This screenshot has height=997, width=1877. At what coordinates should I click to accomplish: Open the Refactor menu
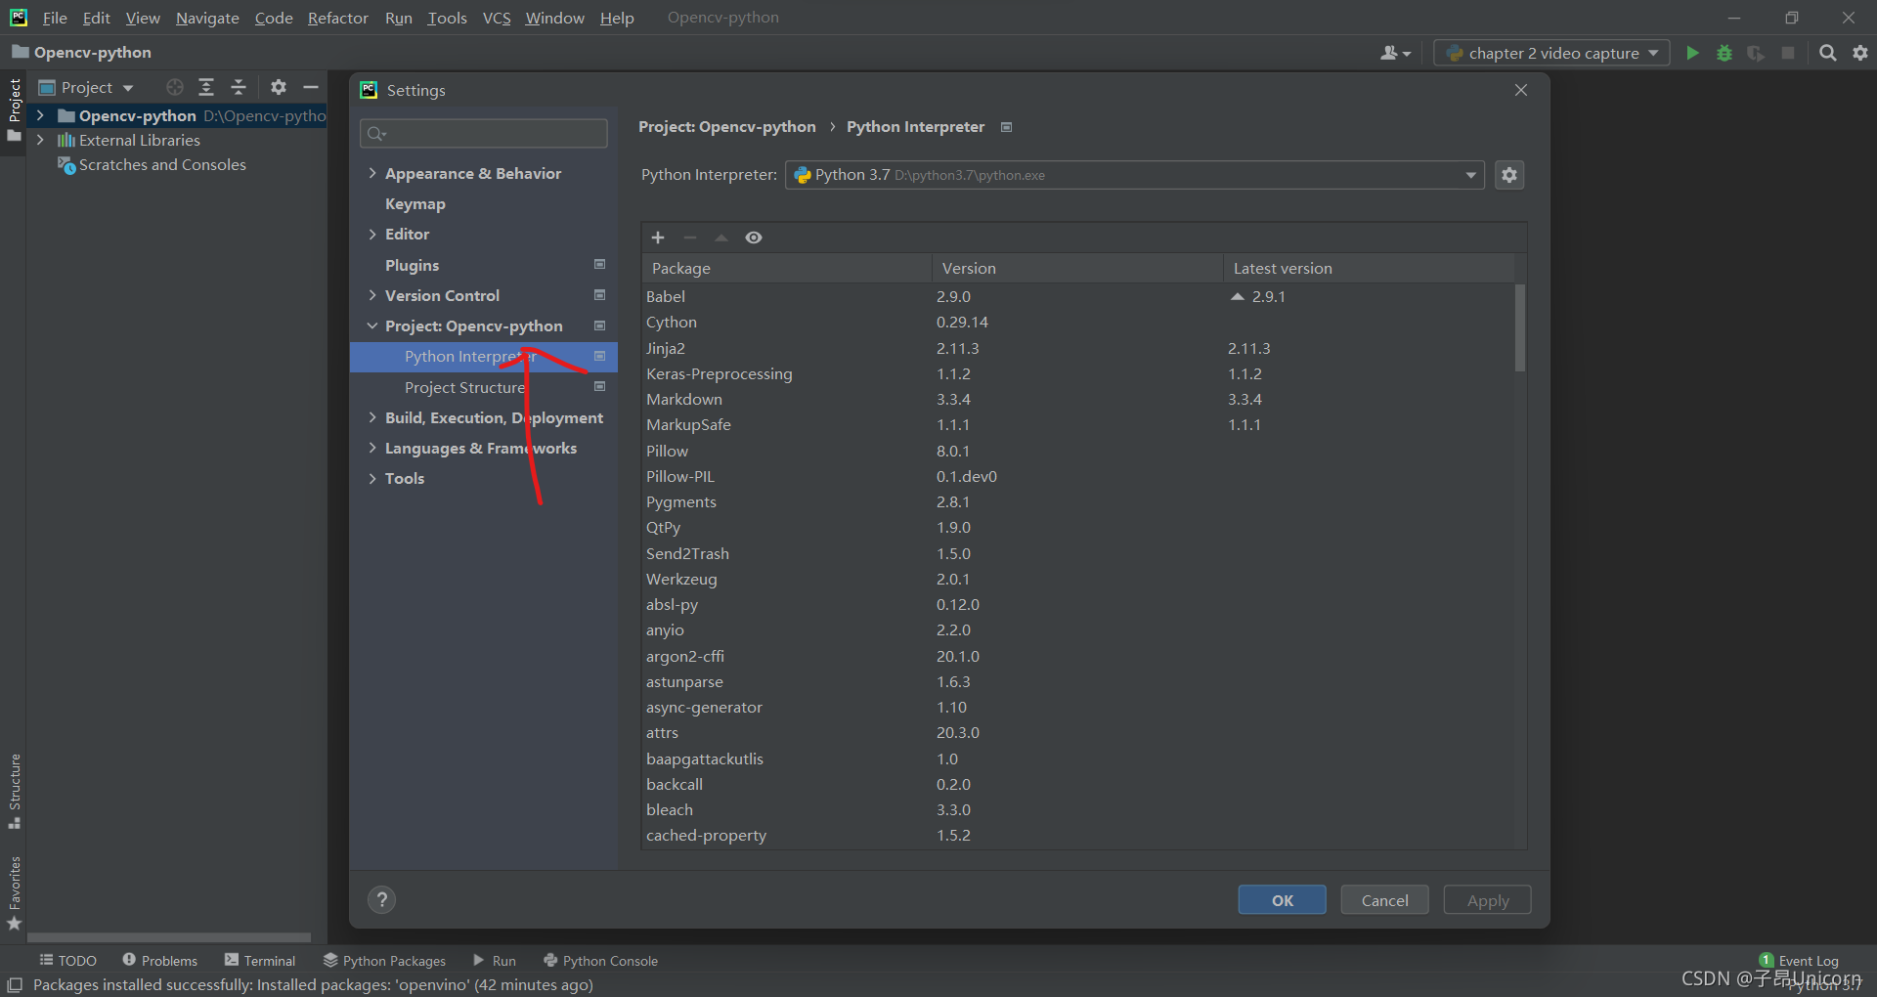pyautogui.click(x=337, y=18)
